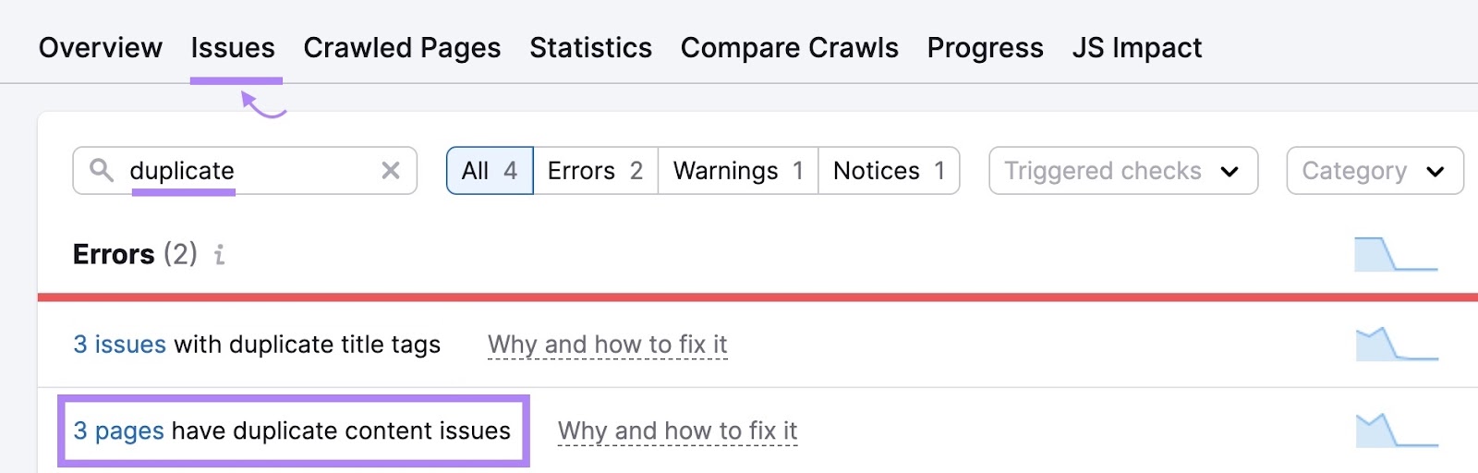The image size is (1478, 473).
Task: Open the 3 issues duplicate title link
Action: [120, 345]
